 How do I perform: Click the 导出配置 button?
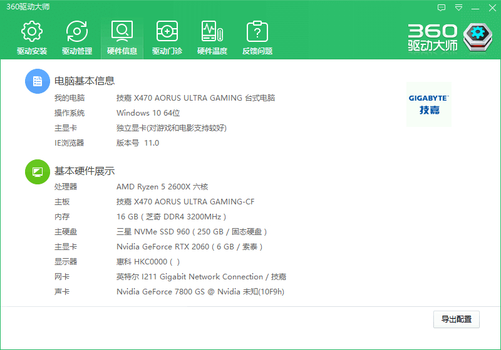click(457, 319)
